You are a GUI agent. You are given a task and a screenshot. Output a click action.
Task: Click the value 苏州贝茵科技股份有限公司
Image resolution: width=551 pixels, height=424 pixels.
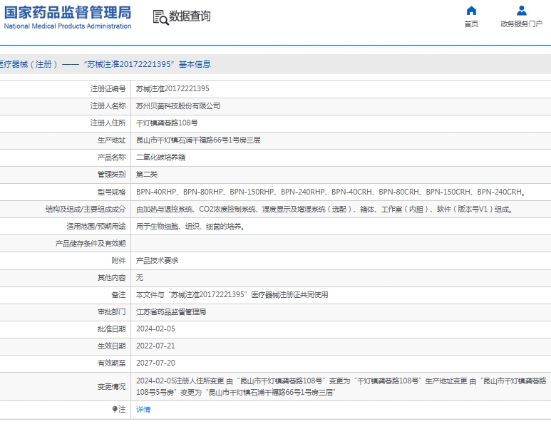point(178,105)
